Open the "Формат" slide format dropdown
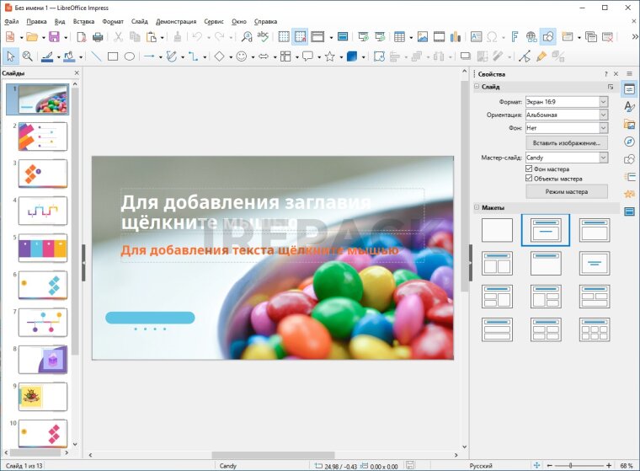 coord(603,101)
